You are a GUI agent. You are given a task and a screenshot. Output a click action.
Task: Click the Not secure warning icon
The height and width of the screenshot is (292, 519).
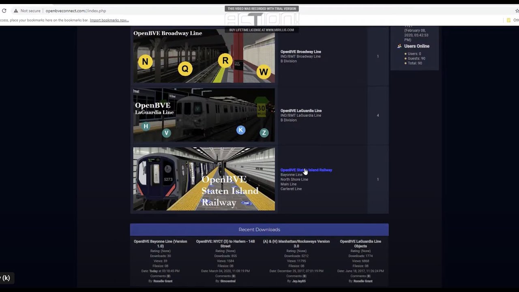tap(16, 11)
